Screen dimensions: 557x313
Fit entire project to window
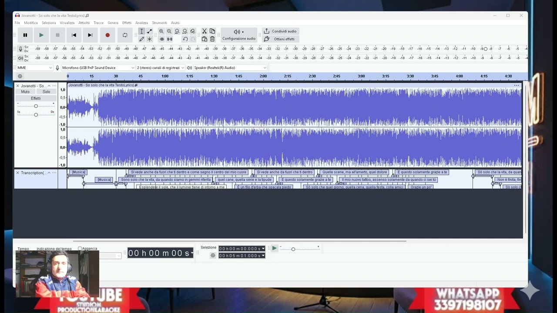[185, 31]
